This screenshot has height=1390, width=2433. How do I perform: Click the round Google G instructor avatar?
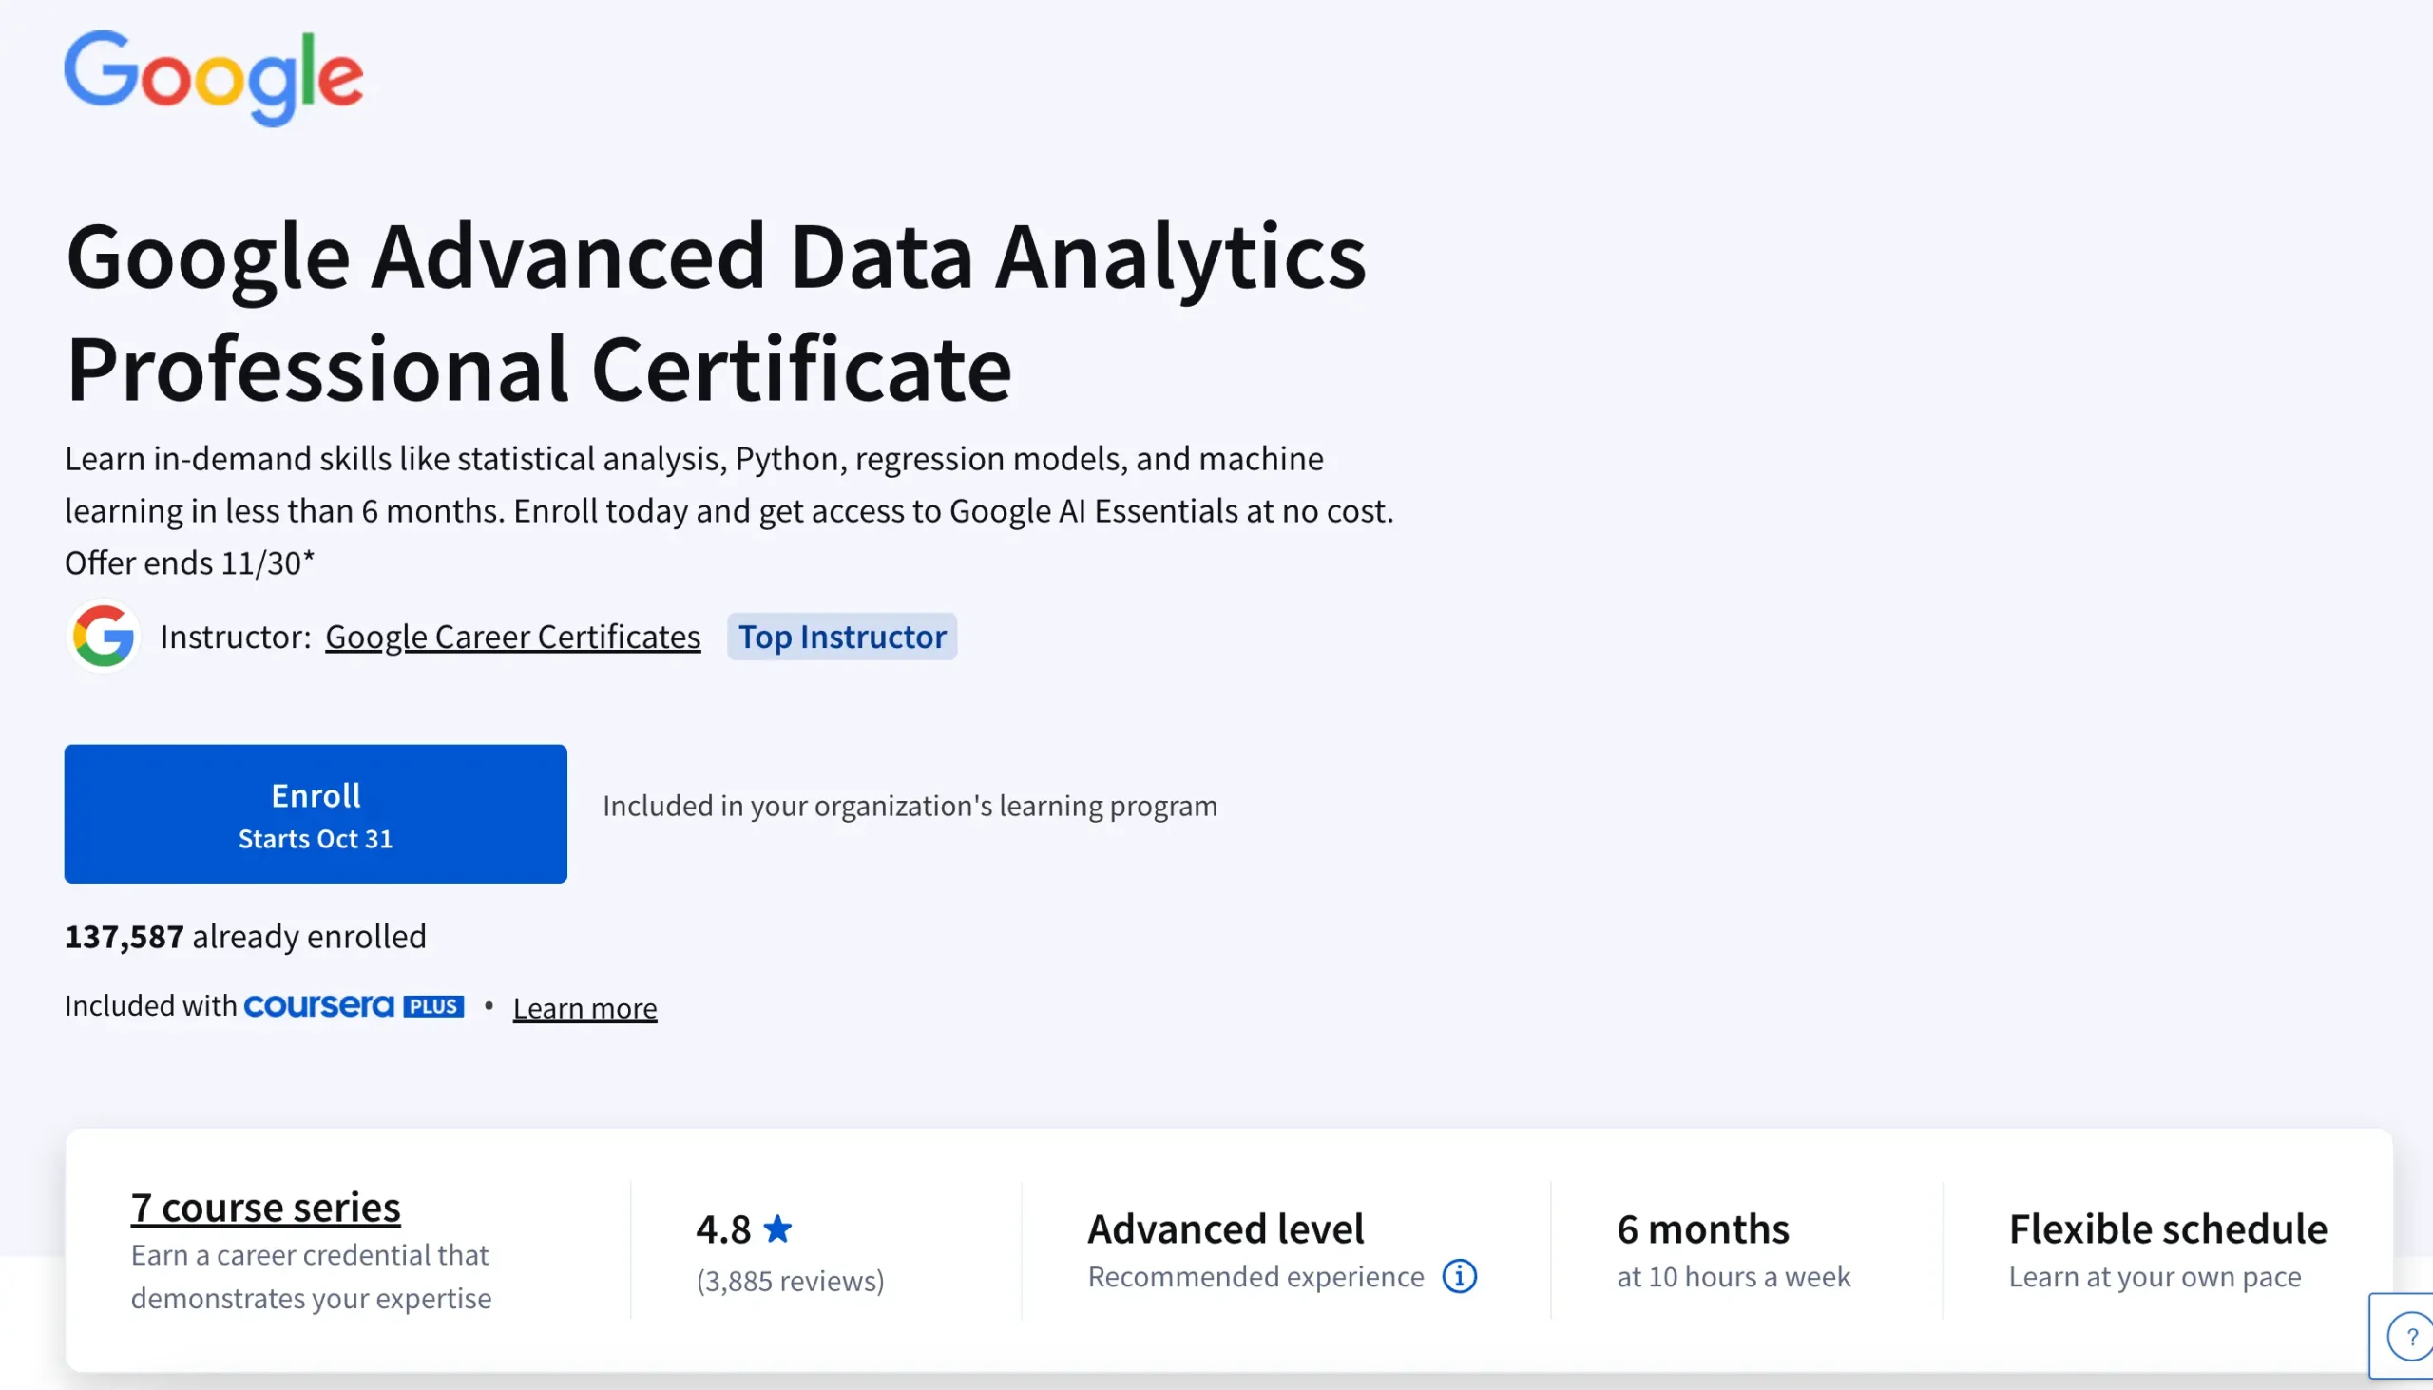pos(104,636)
